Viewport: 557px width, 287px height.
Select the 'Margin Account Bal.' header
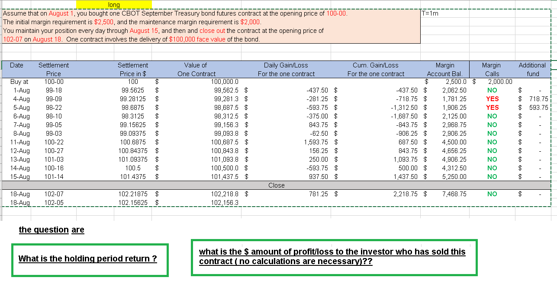tap(445, 70)
